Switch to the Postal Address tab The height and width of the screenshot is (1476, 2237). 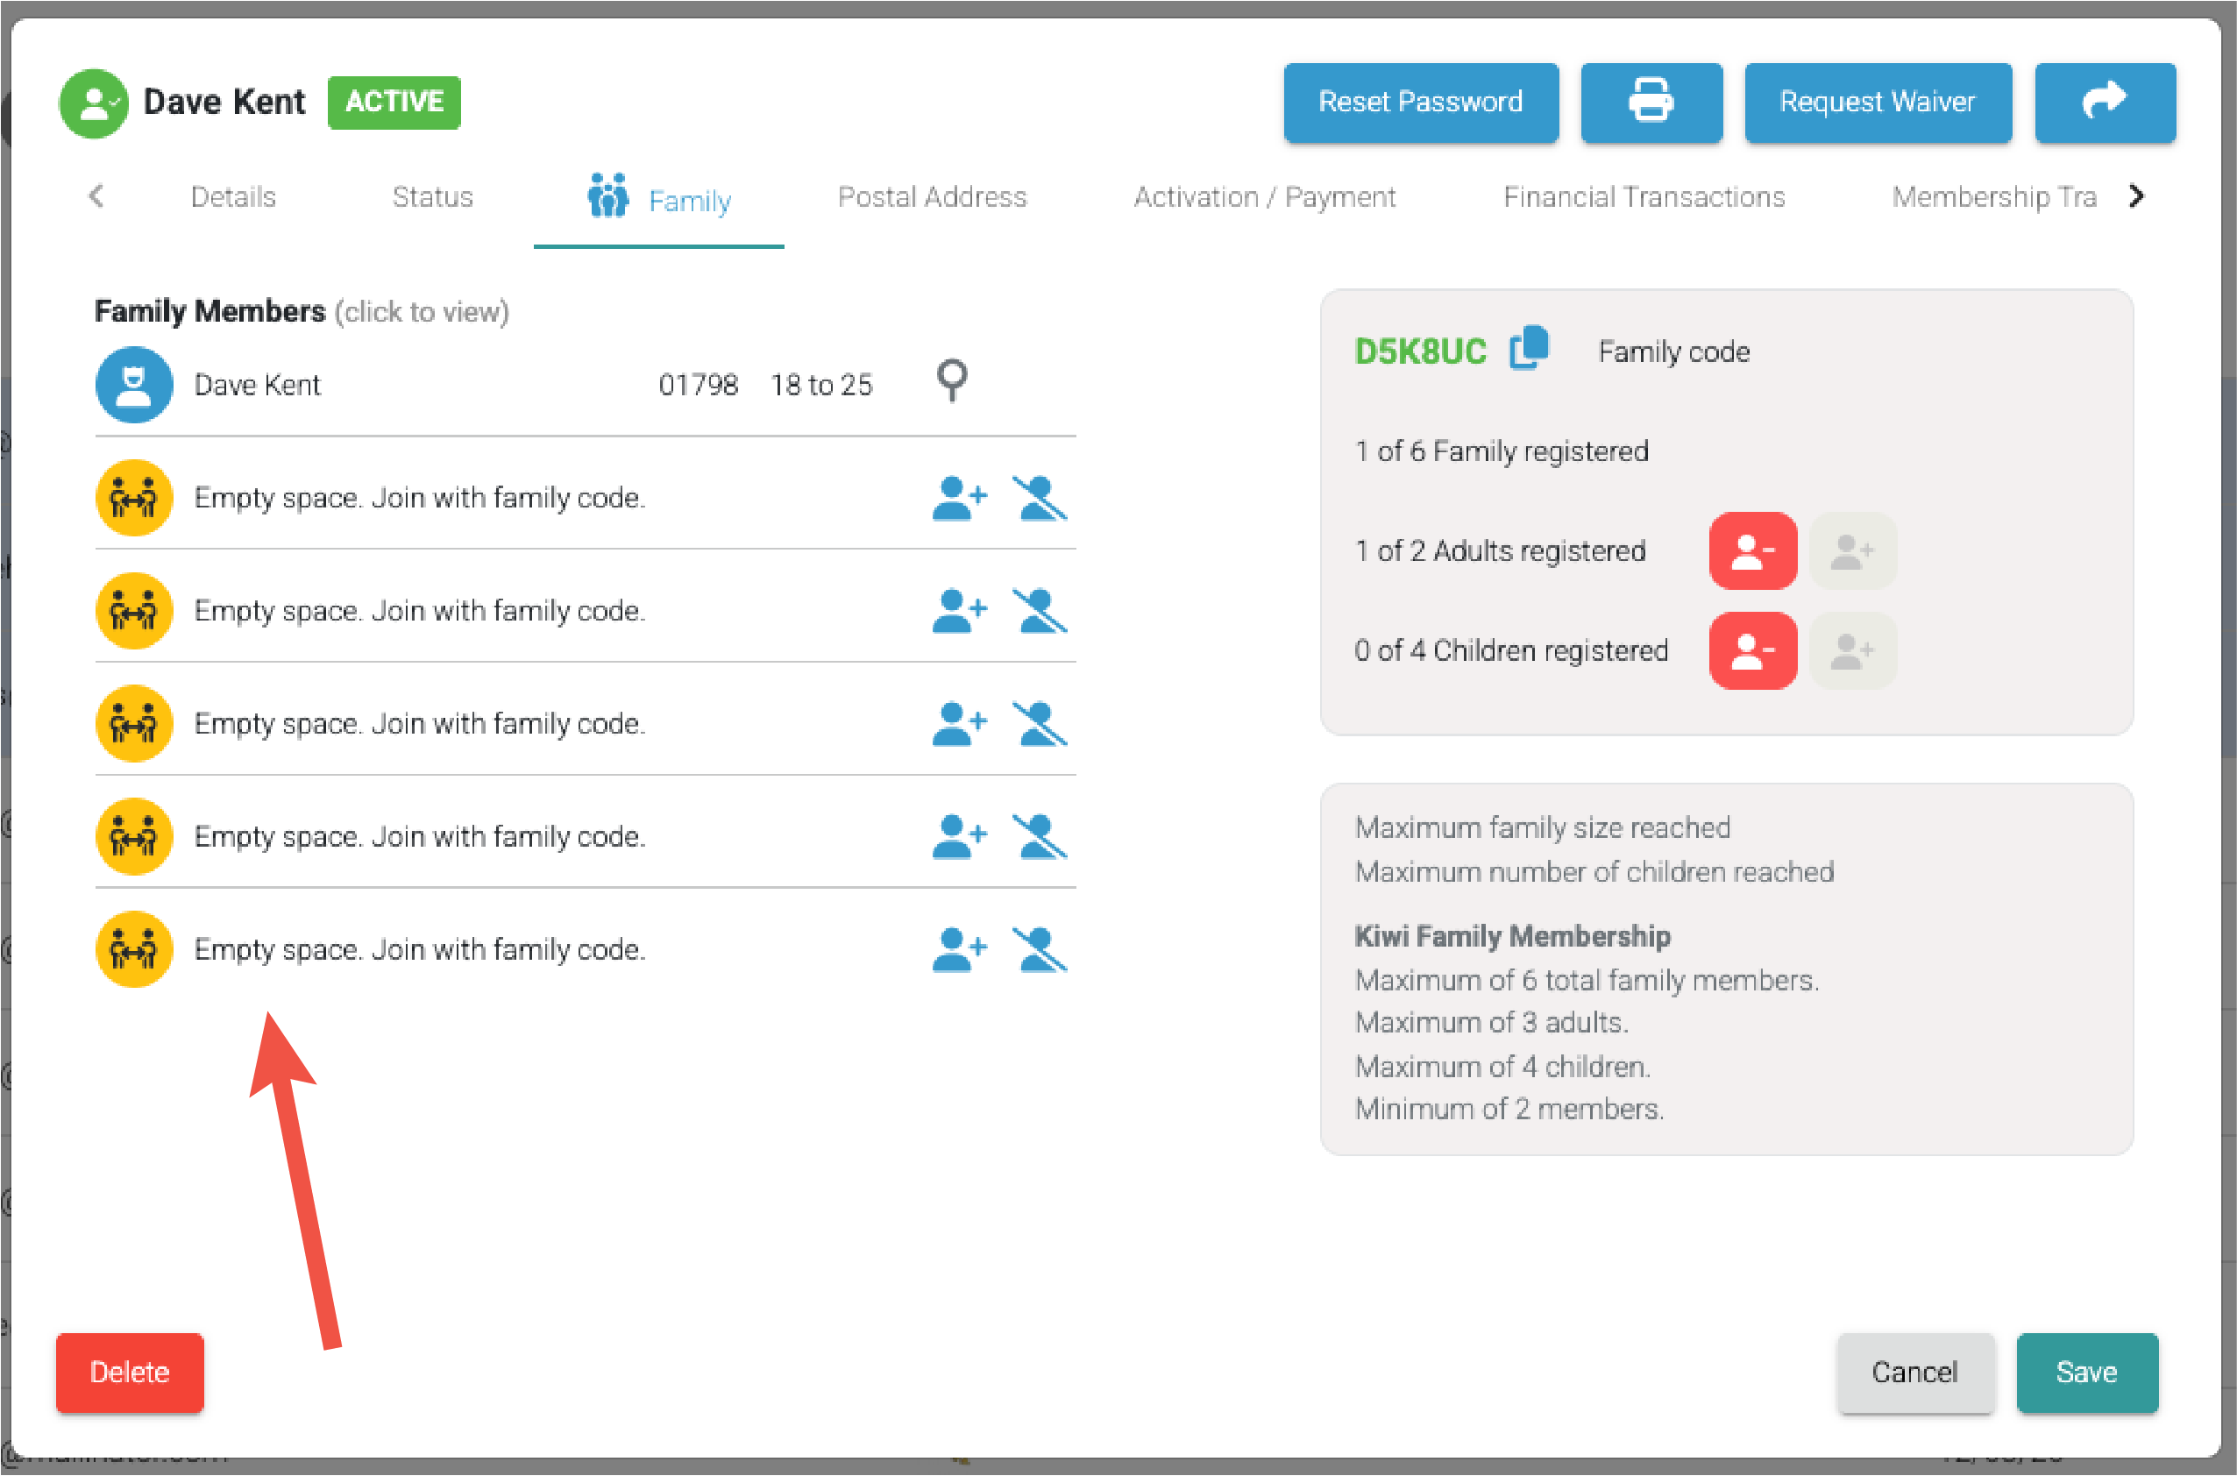[931, 196]
